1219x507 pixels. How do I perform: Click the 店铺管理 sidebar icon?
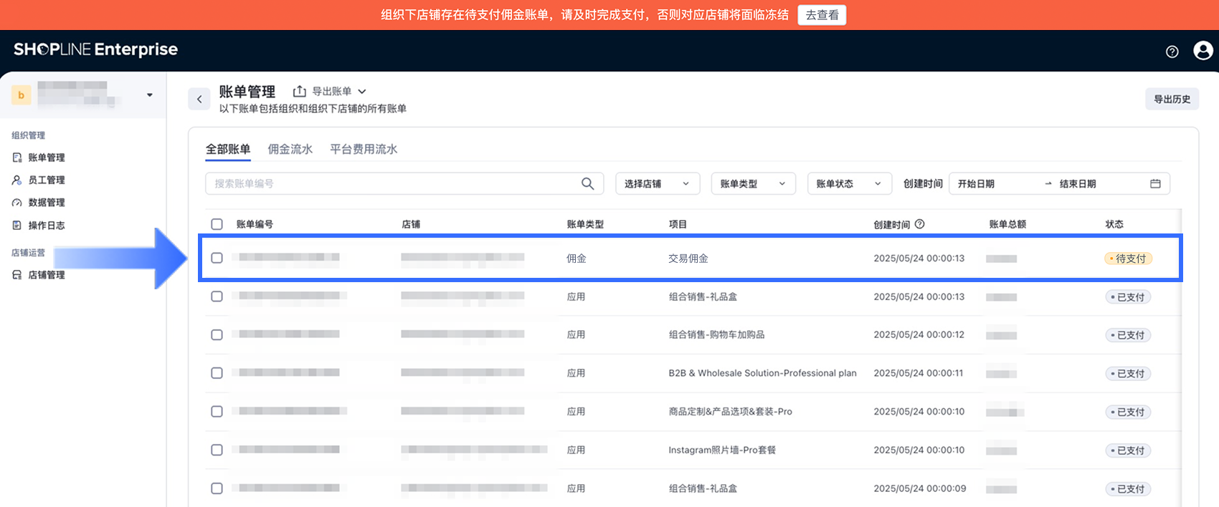[16, 275]
